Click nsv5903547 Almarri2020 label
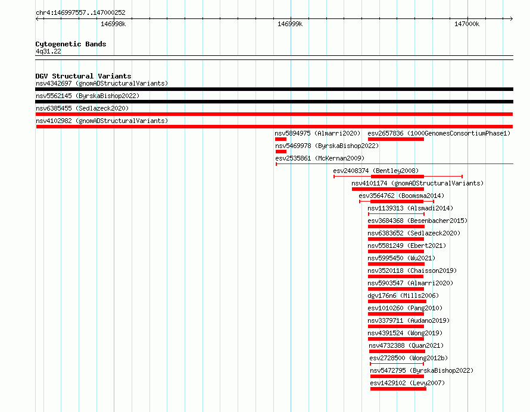 click(x=410, y=283)
